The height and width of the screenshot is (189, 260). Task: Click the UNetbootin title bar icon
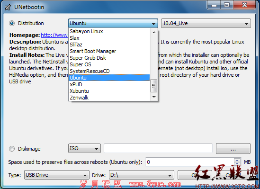pyautogui.click(x=8, y=7)
